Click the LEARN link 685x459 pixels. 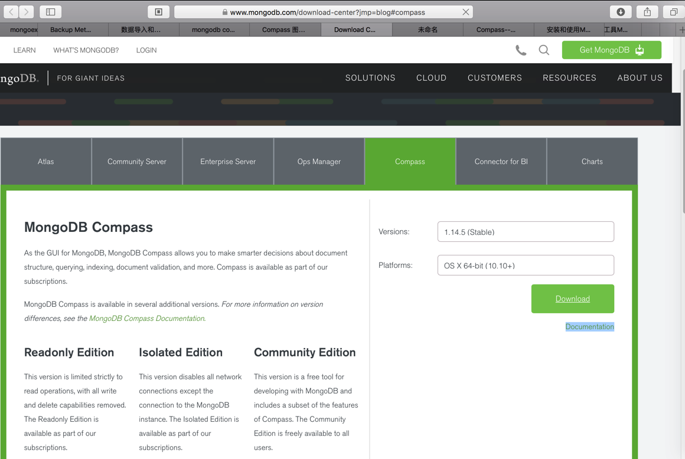pos(24,50)
